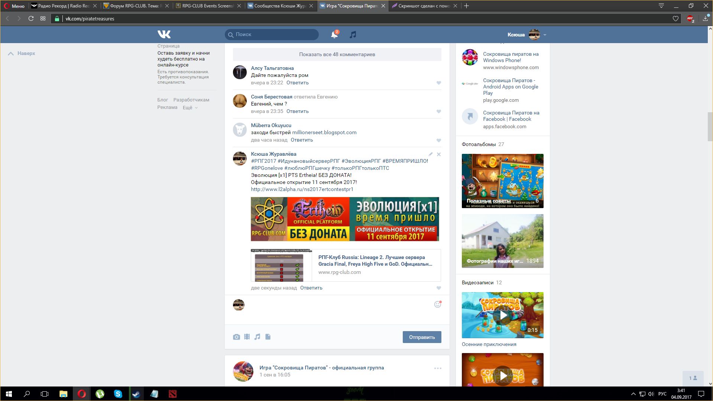Screen dimensions: 713x401
Task: Expand the Ещё footer menu
Action: (x=190, y=107)
